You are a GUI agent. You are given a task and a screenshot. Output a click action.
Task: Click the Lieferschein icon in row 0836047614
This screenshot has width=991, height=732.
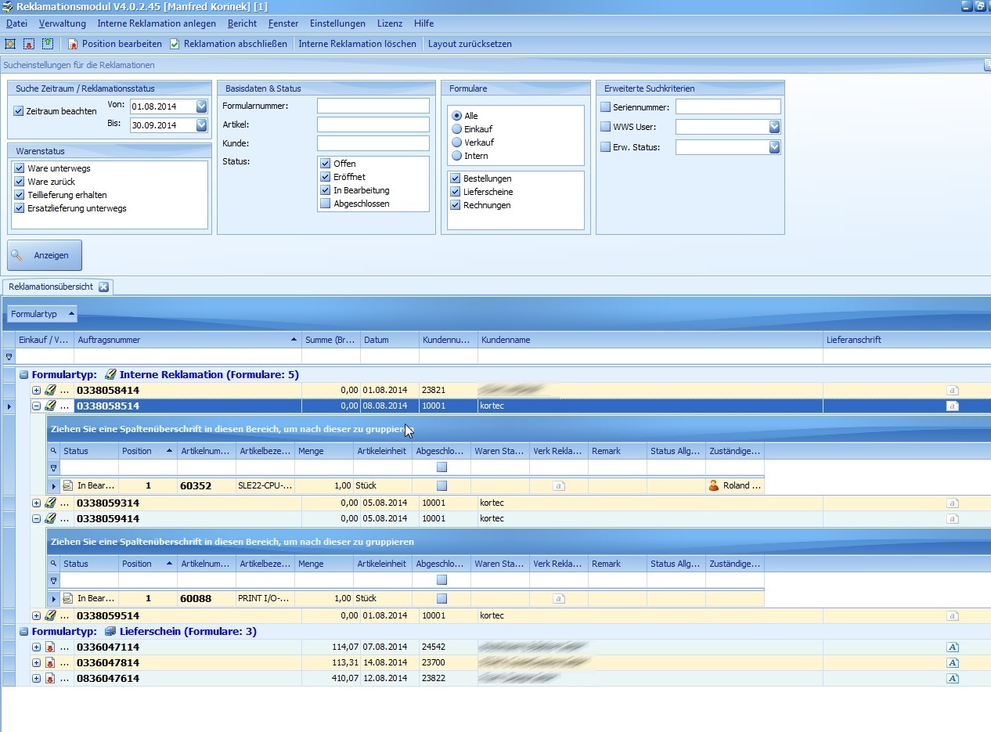[x=50, y=678]
